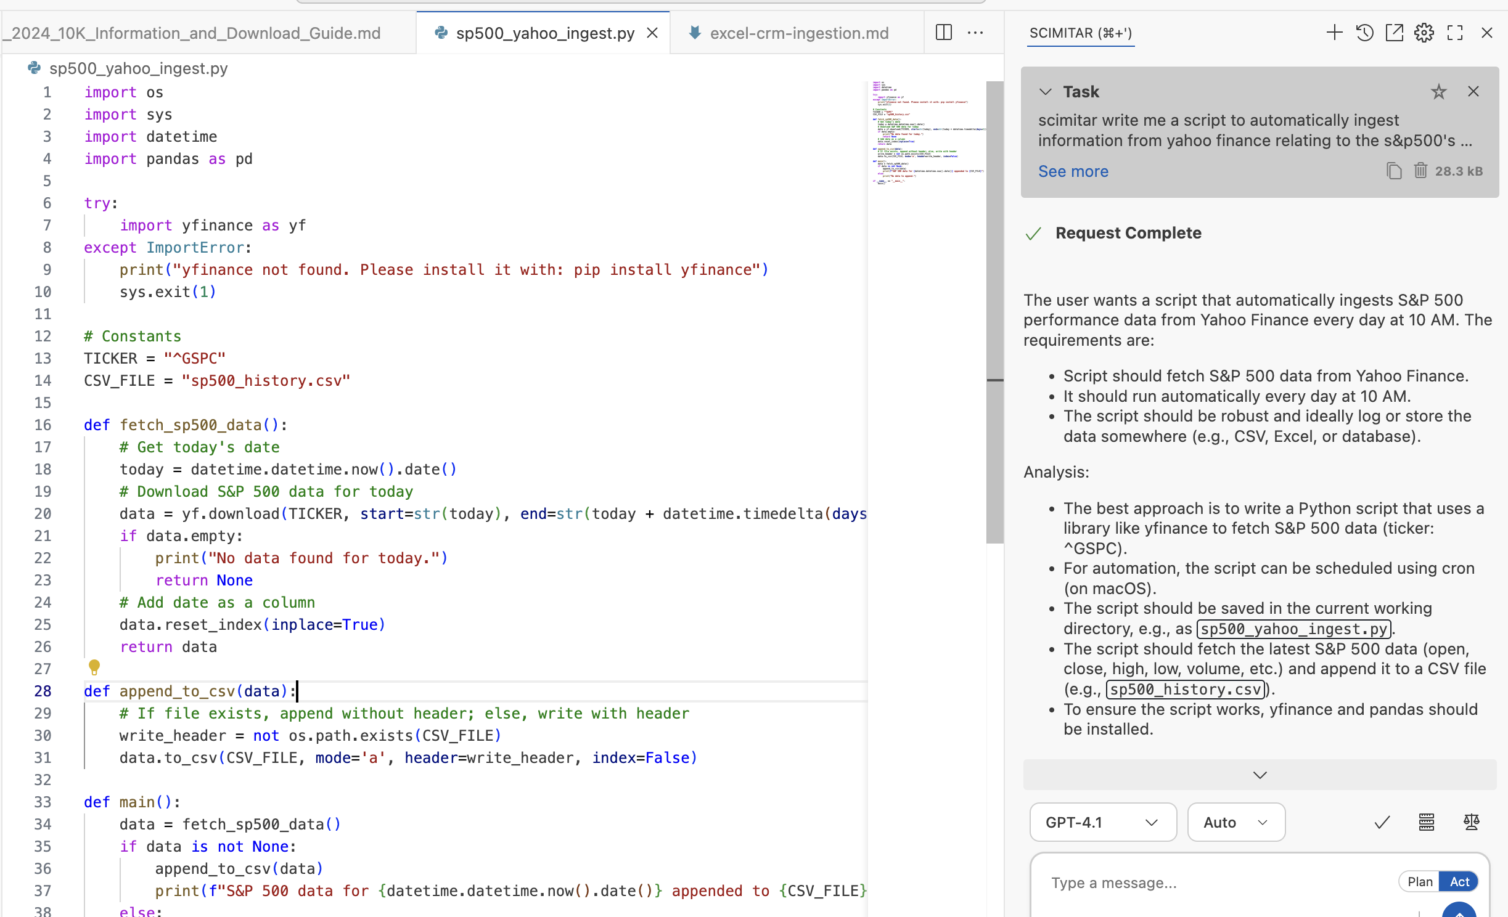Viewport: 1508px width, 917px height.
Task: Click 'def main():' on line 33
Action: [x=132, y=802]
